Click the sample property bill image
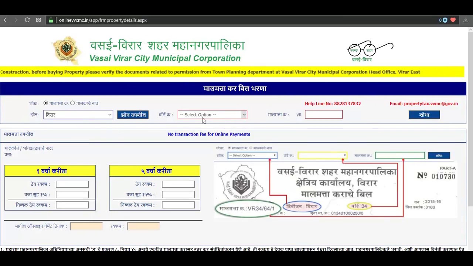Screen dimensions: 473x266 coord(336,181)
